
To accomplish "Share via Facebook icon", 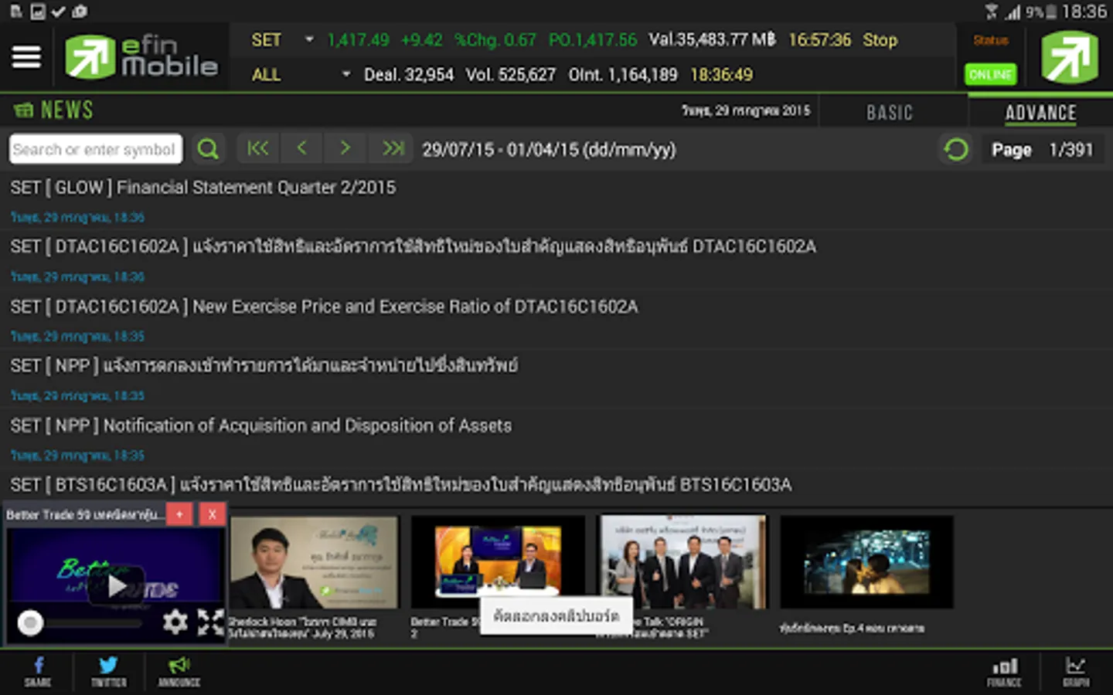I will coord(38,671).
